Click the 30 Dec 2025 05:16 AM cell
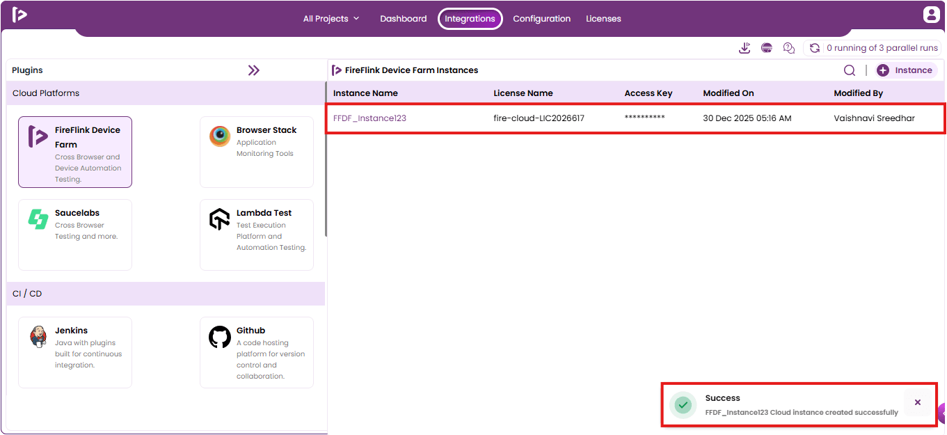 (747, 118)
